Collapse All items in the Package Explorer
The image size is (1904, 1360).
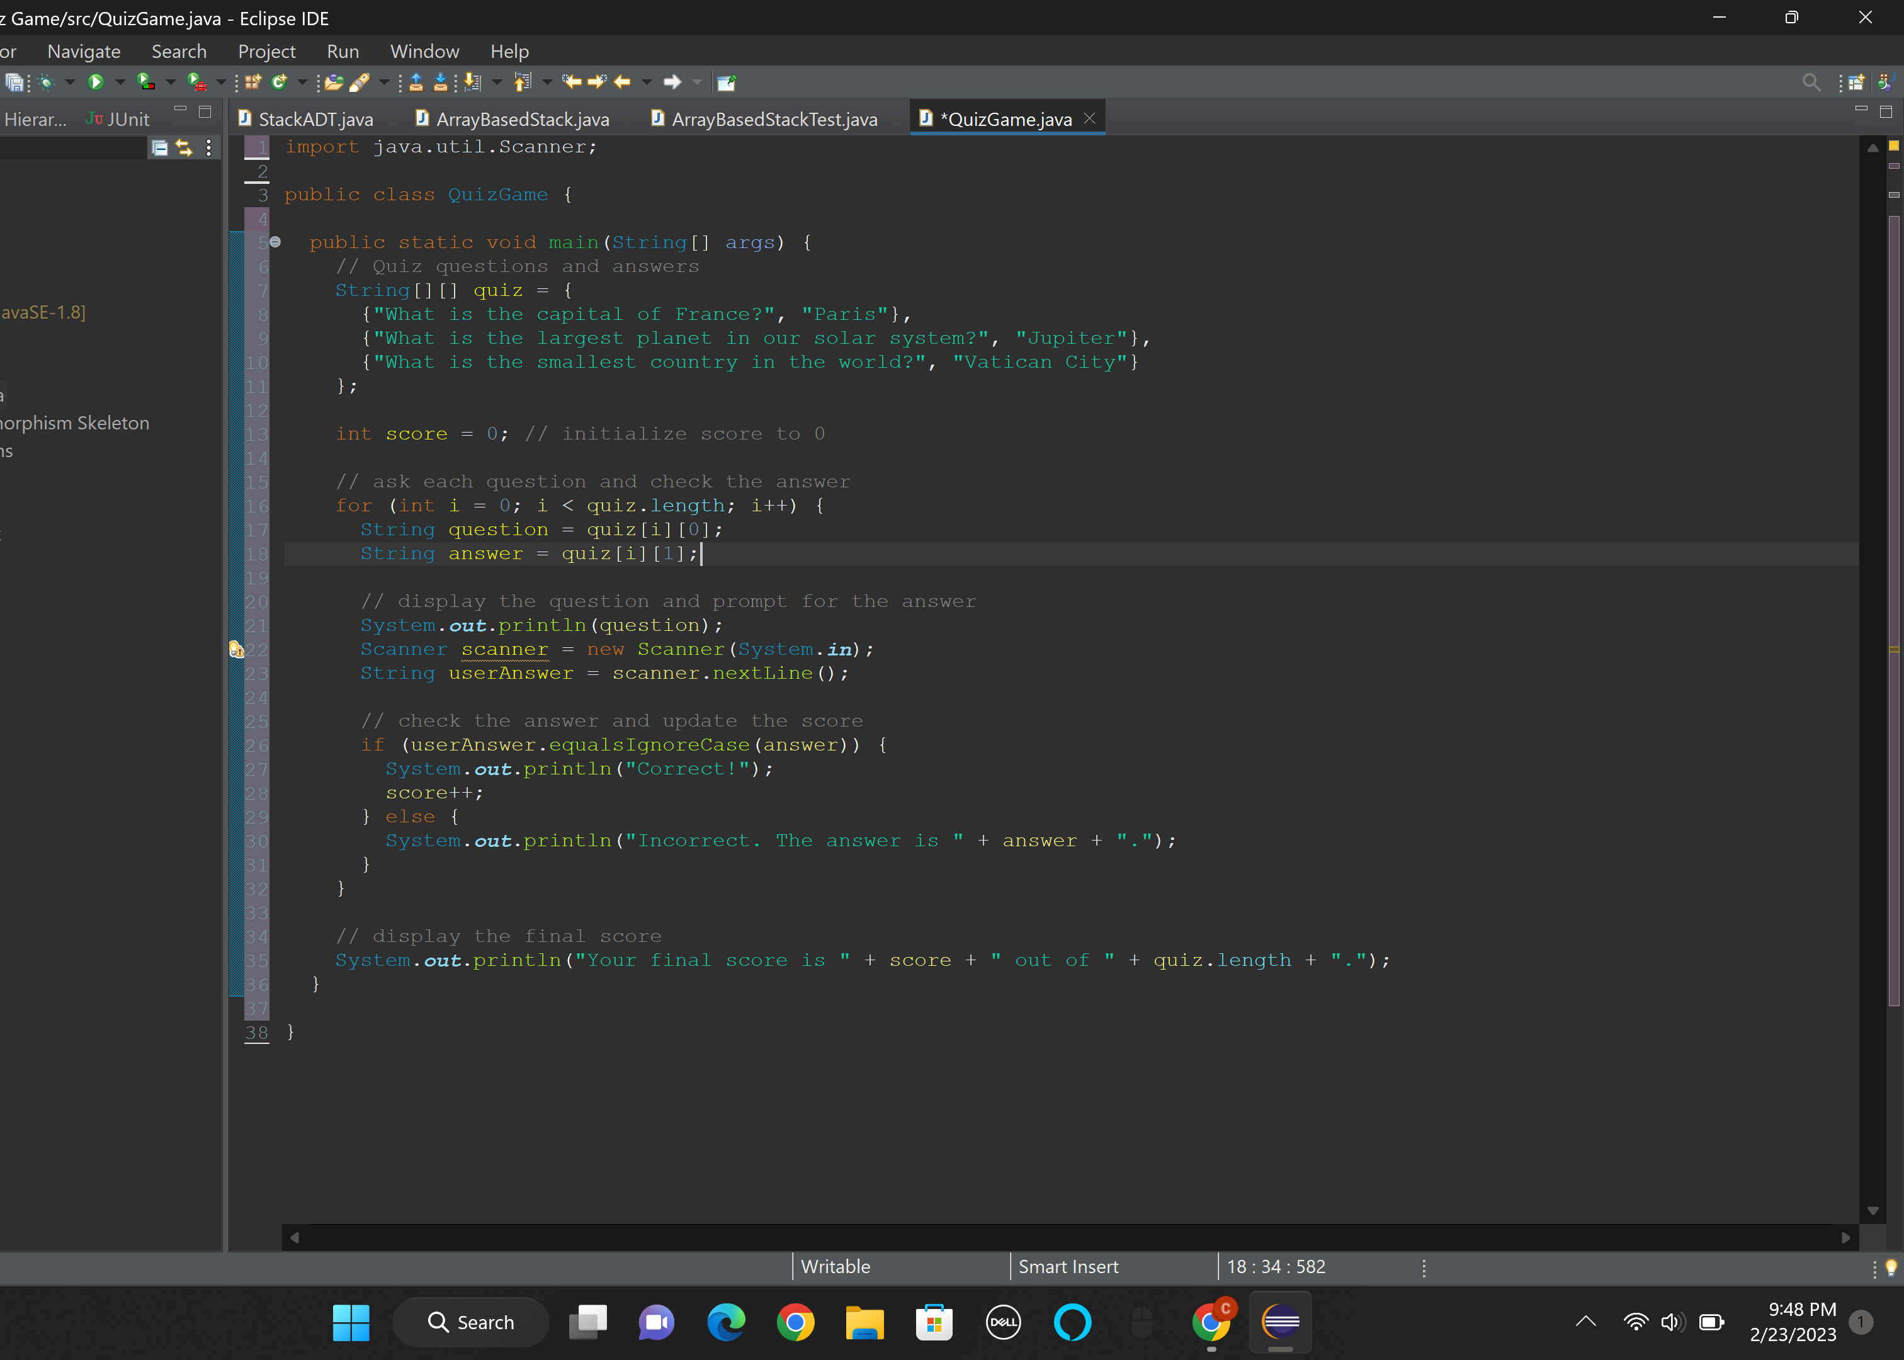(x=159, y=148)
